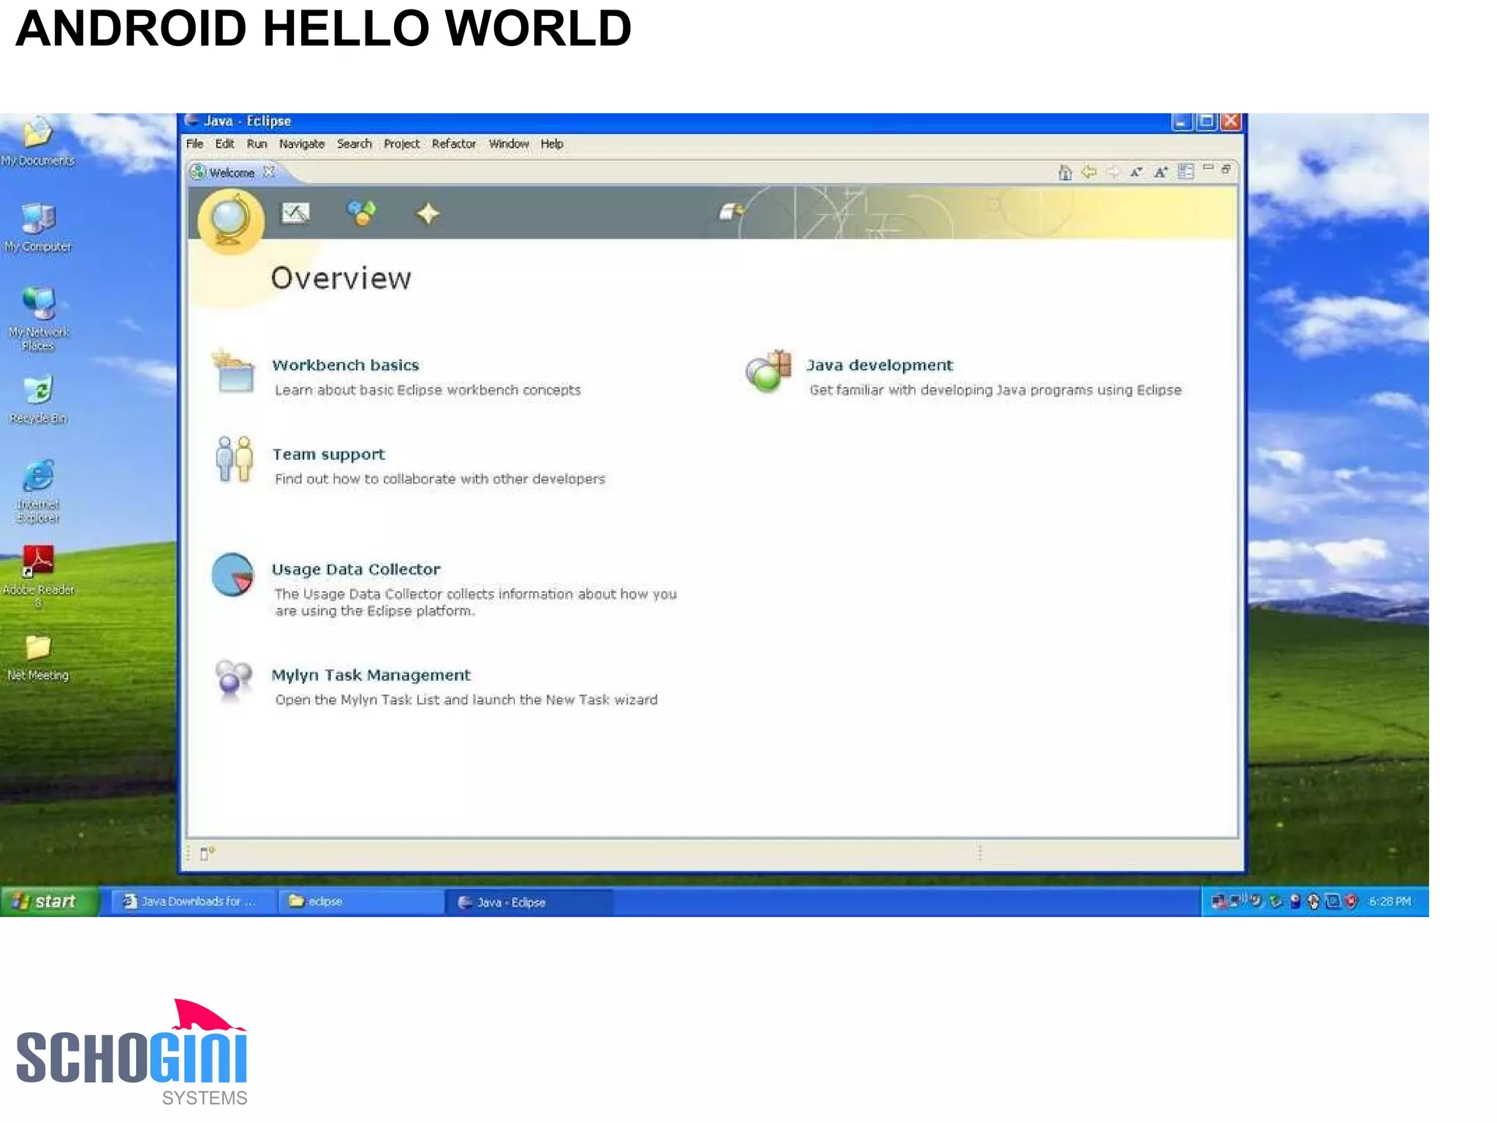
Task: Close the Welcome tab with X
Action: click(269, 172)
